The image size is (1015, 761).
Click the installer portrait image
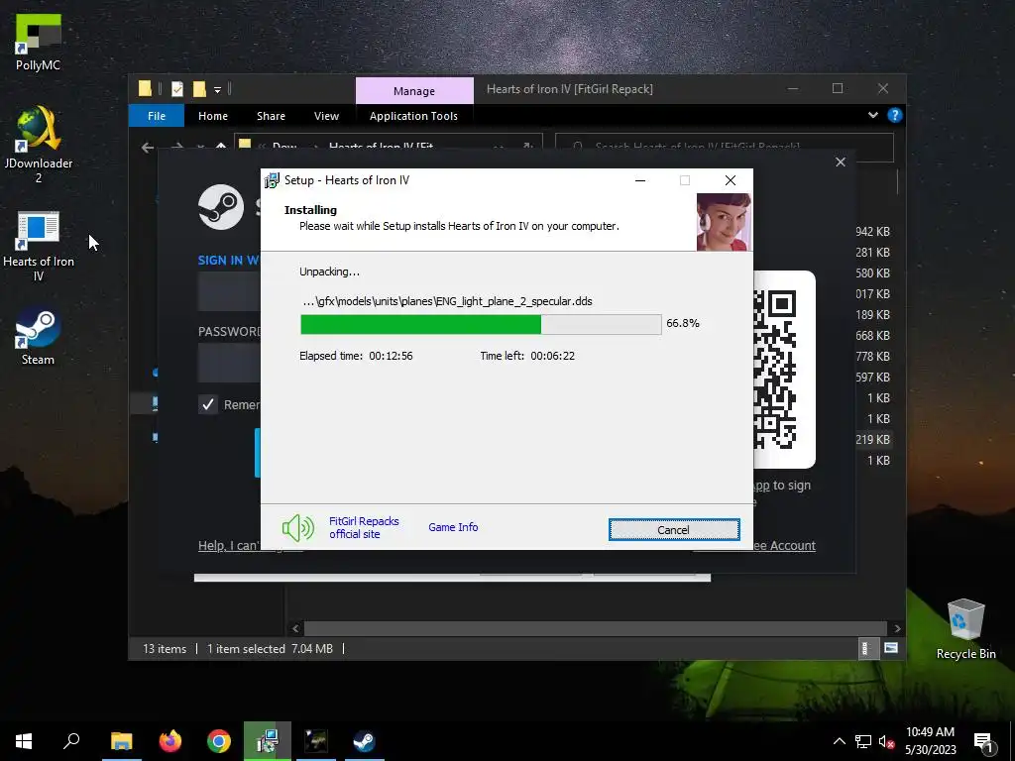(x=724, y=222)
